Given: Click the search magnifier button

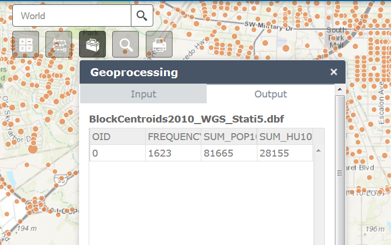Looking at the screenshot, I should tap(142, 15).
